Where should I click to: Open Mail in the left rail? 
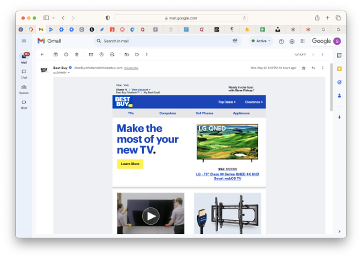[x=24, y=58]
